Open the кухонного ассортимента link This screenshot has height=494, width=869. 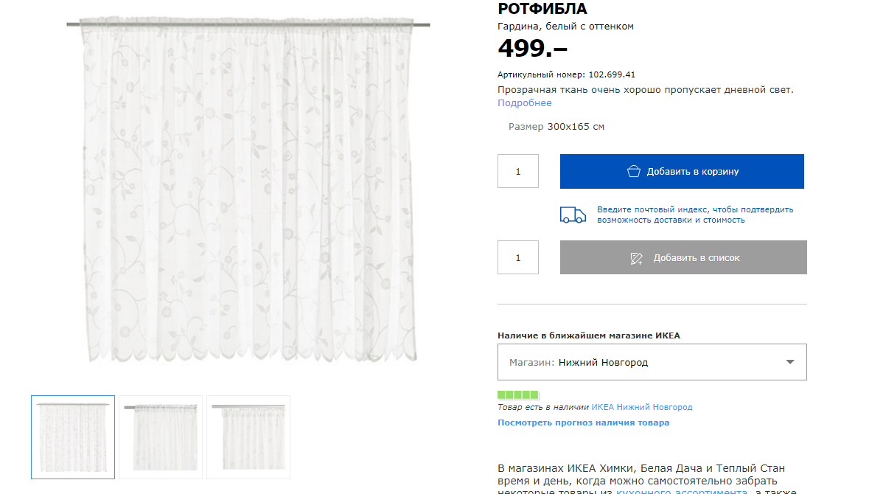click(x=681, y=491)
